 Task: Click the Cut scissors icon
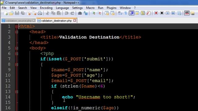tap(47, 13)
